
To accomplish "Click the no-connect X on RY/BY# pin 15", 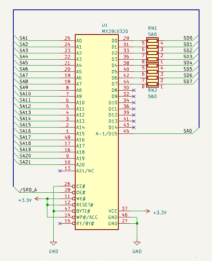I will point(60,223).
